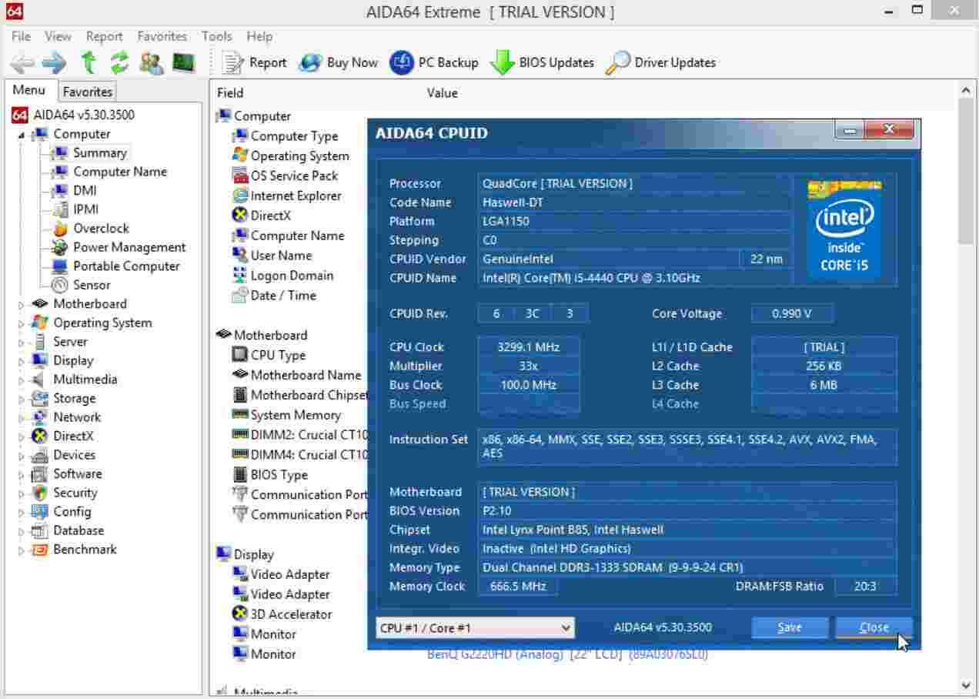
Task: Click Save in the CPUID window
Action: point(790,627)
